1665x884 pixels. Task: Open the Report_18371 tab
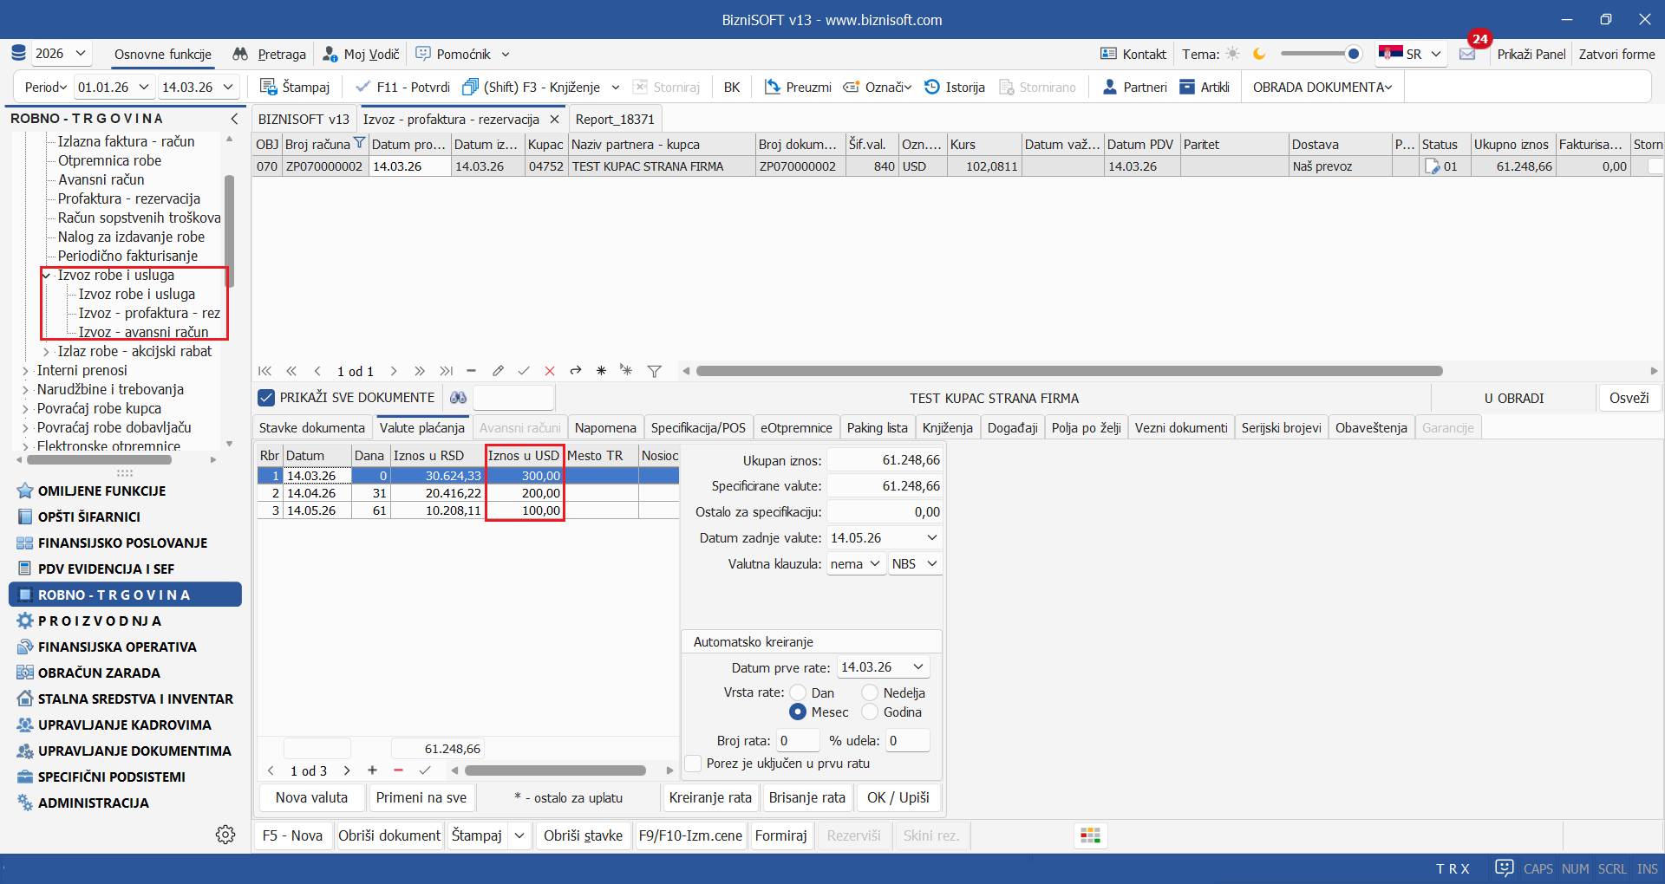615,119
